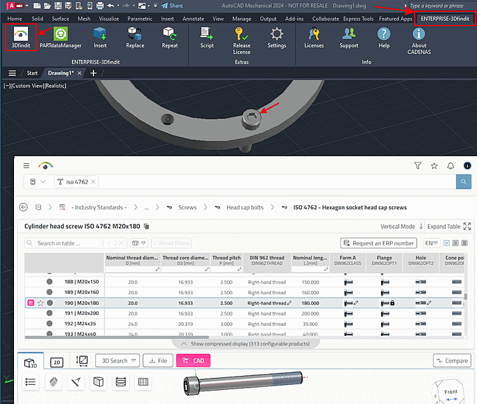477x404 pixels.
Task: Select the large table row density icon
Action: coord(464,243)
